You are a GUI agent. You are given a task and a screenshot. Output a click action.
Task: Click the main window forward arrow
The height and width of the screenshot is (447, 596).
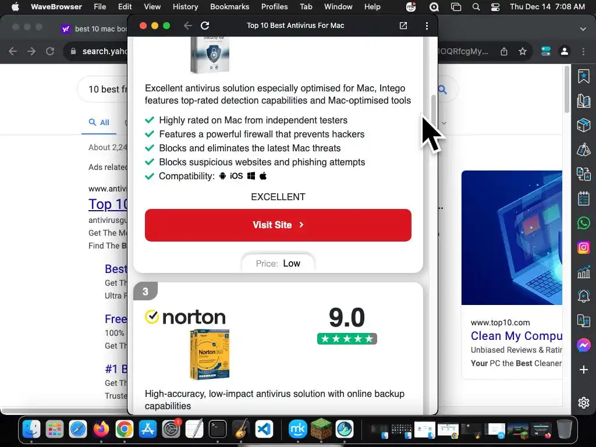click(31, 51)
